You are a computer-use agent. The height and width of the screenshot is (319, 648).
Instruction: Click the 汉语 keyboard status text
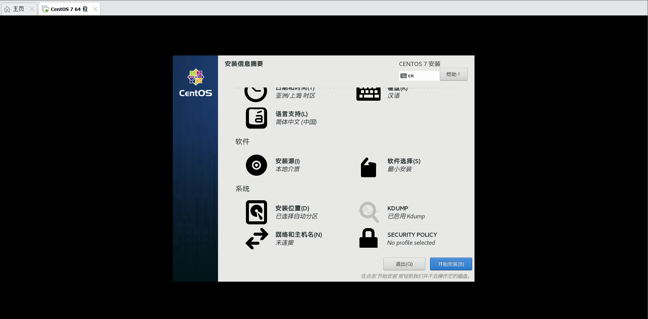(393, 95)
